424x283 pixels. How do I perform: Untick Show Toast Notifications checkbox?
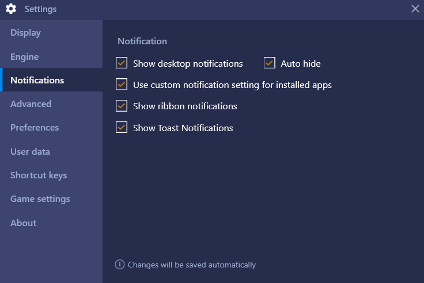coord(122,127)
